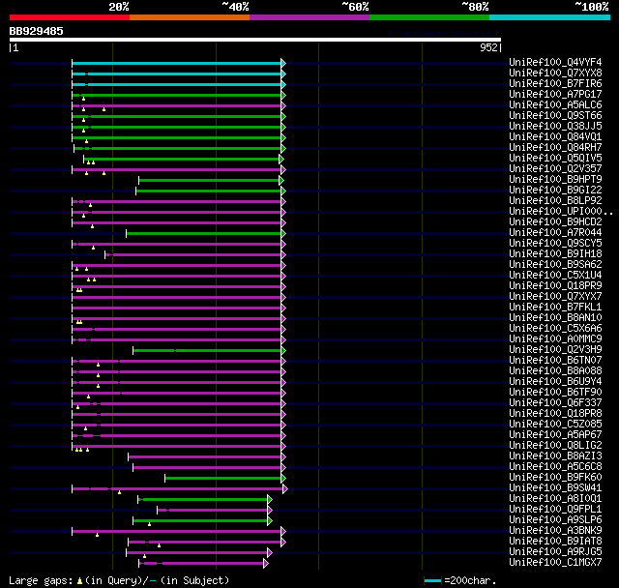Click the green ~80% identity legend segment
Image resolution: width=619 pixels, height=588 pixels.
[429, 17]
